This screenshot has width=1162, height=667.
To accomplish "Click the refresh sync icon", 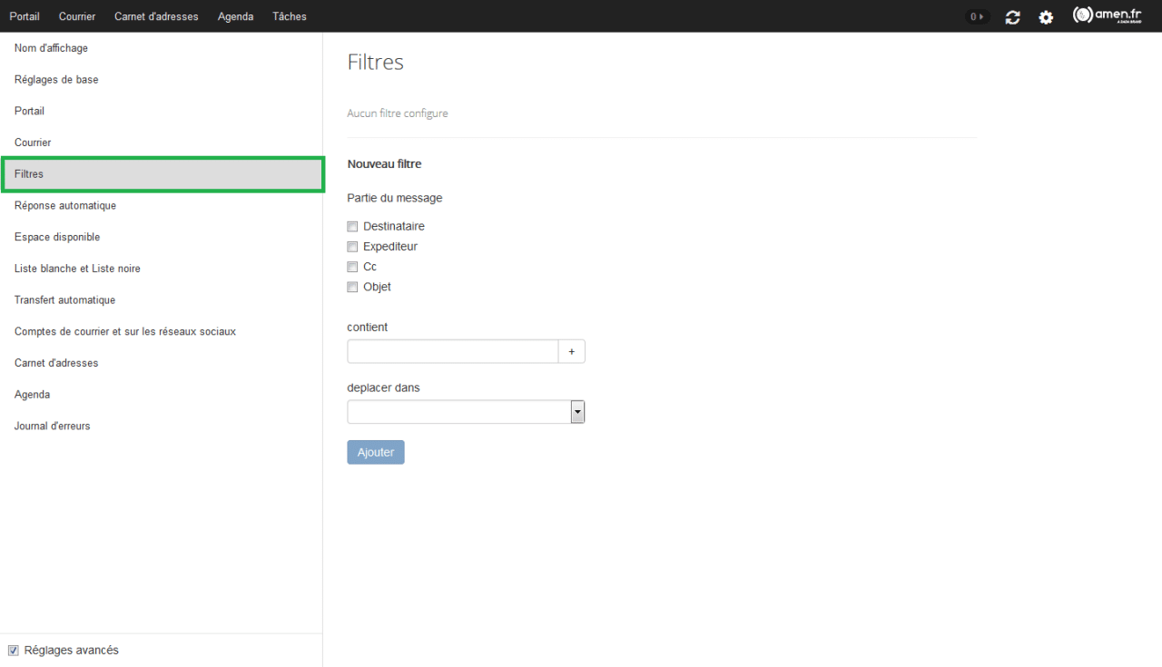I will tap(1012, 17).
